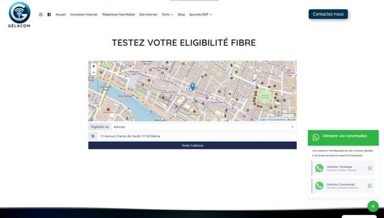Click the Contactez-nous button

(328, 14)
